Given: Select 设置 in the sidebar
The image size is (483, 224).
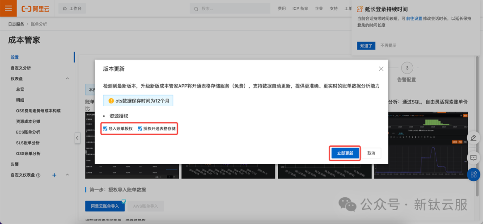Looking at the screenshot, I should (x=15, y=57).
